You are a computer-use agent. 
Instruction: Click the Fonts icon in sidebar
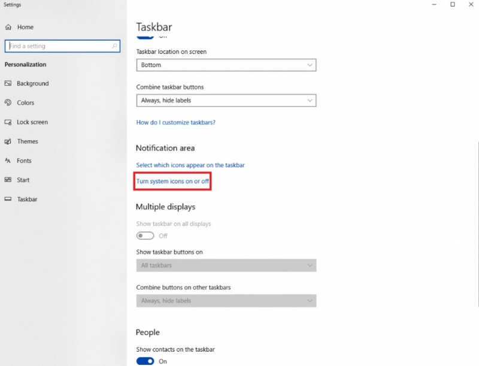[8, 161]
